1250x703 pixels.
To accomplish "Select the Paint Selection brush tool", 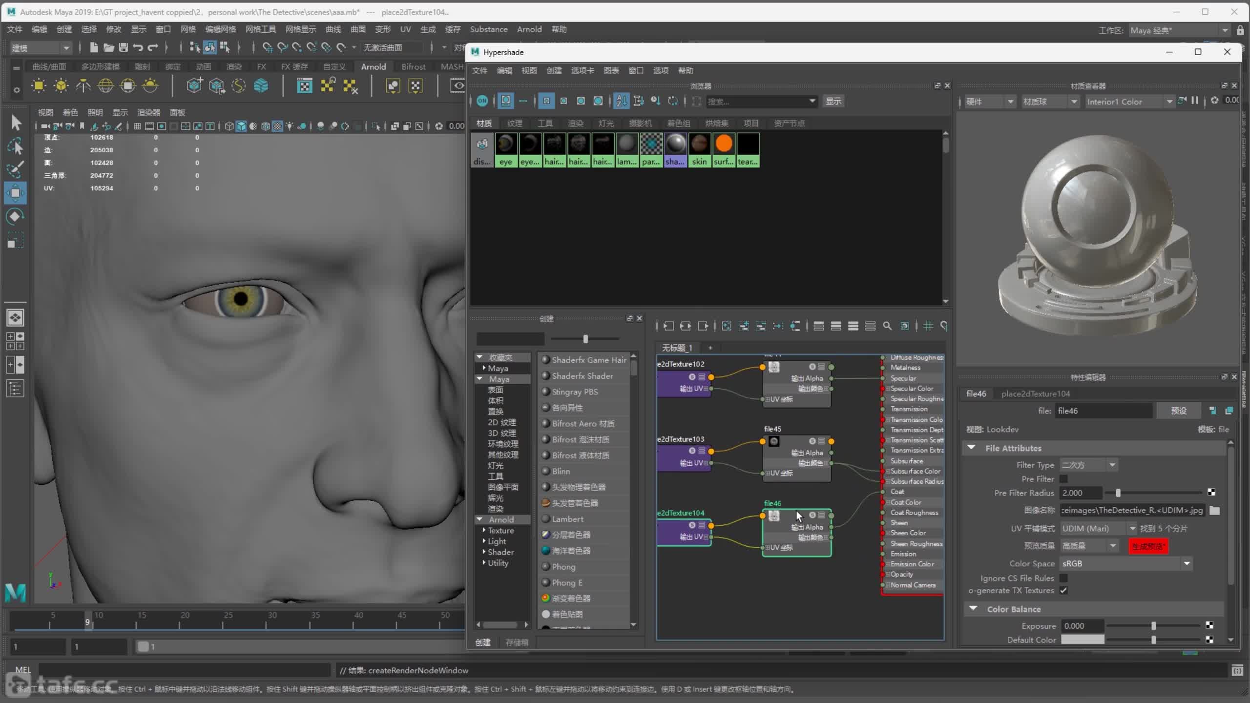I will click(16, 169).
